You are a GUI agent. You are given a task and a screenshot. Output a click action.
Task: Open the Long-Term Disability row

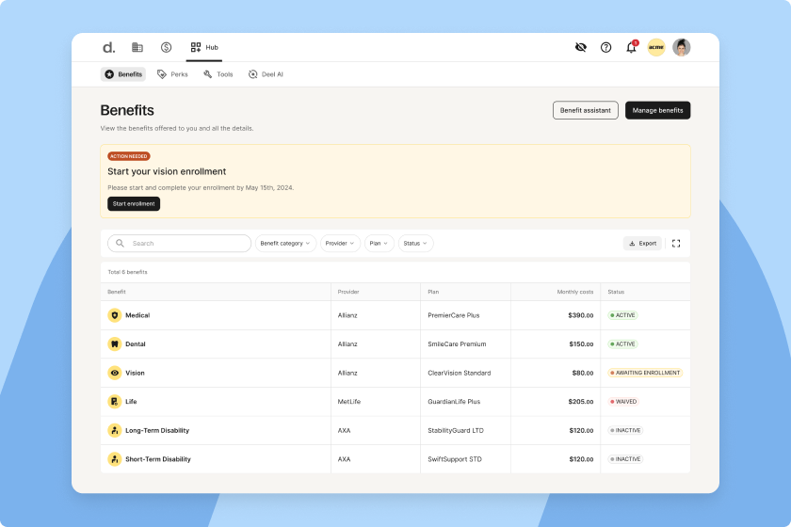pos(395,430)
